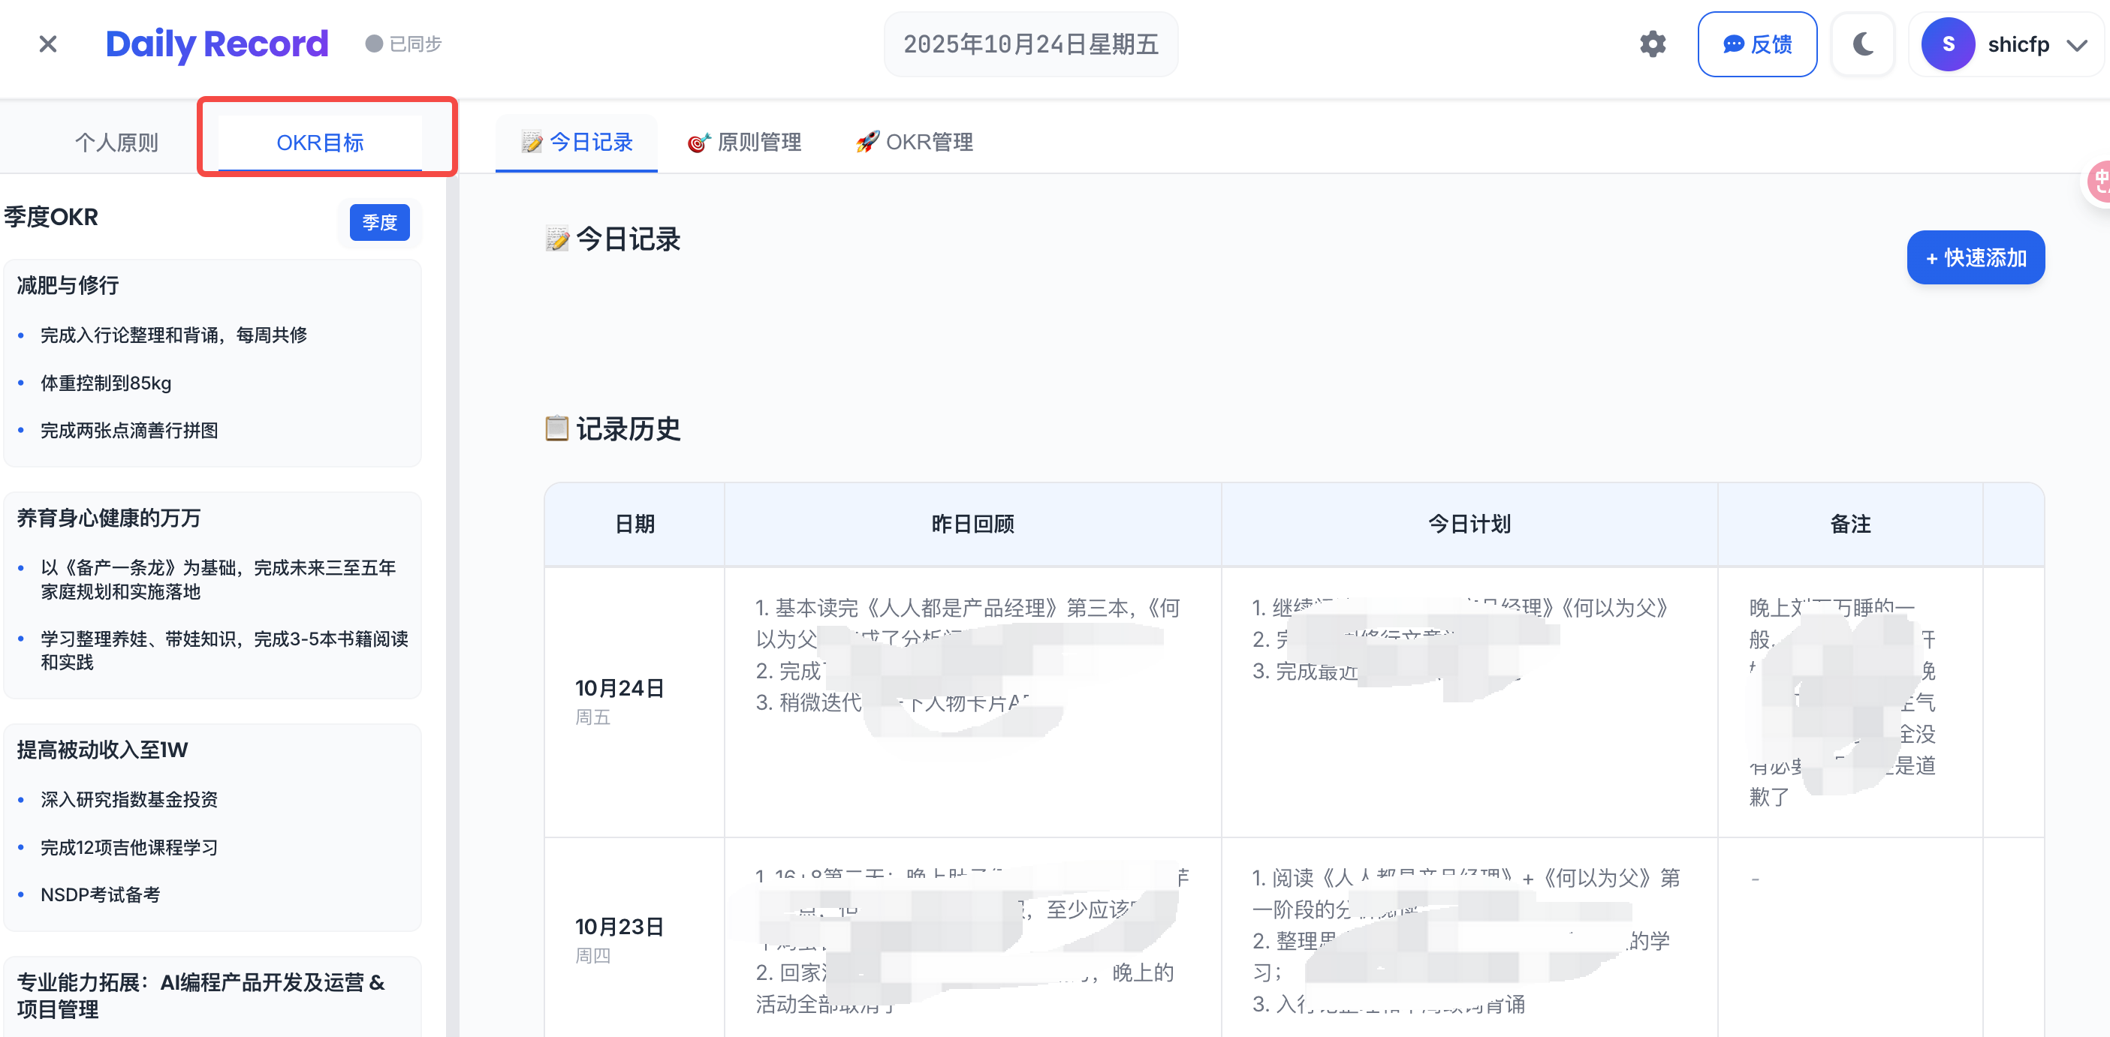Click the purple S avatar icon

point(1947,44)
